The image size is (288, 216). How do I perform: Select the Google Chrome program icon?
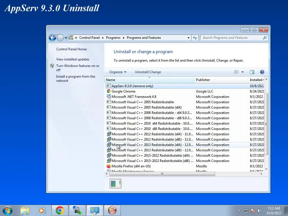coord(109,91)
